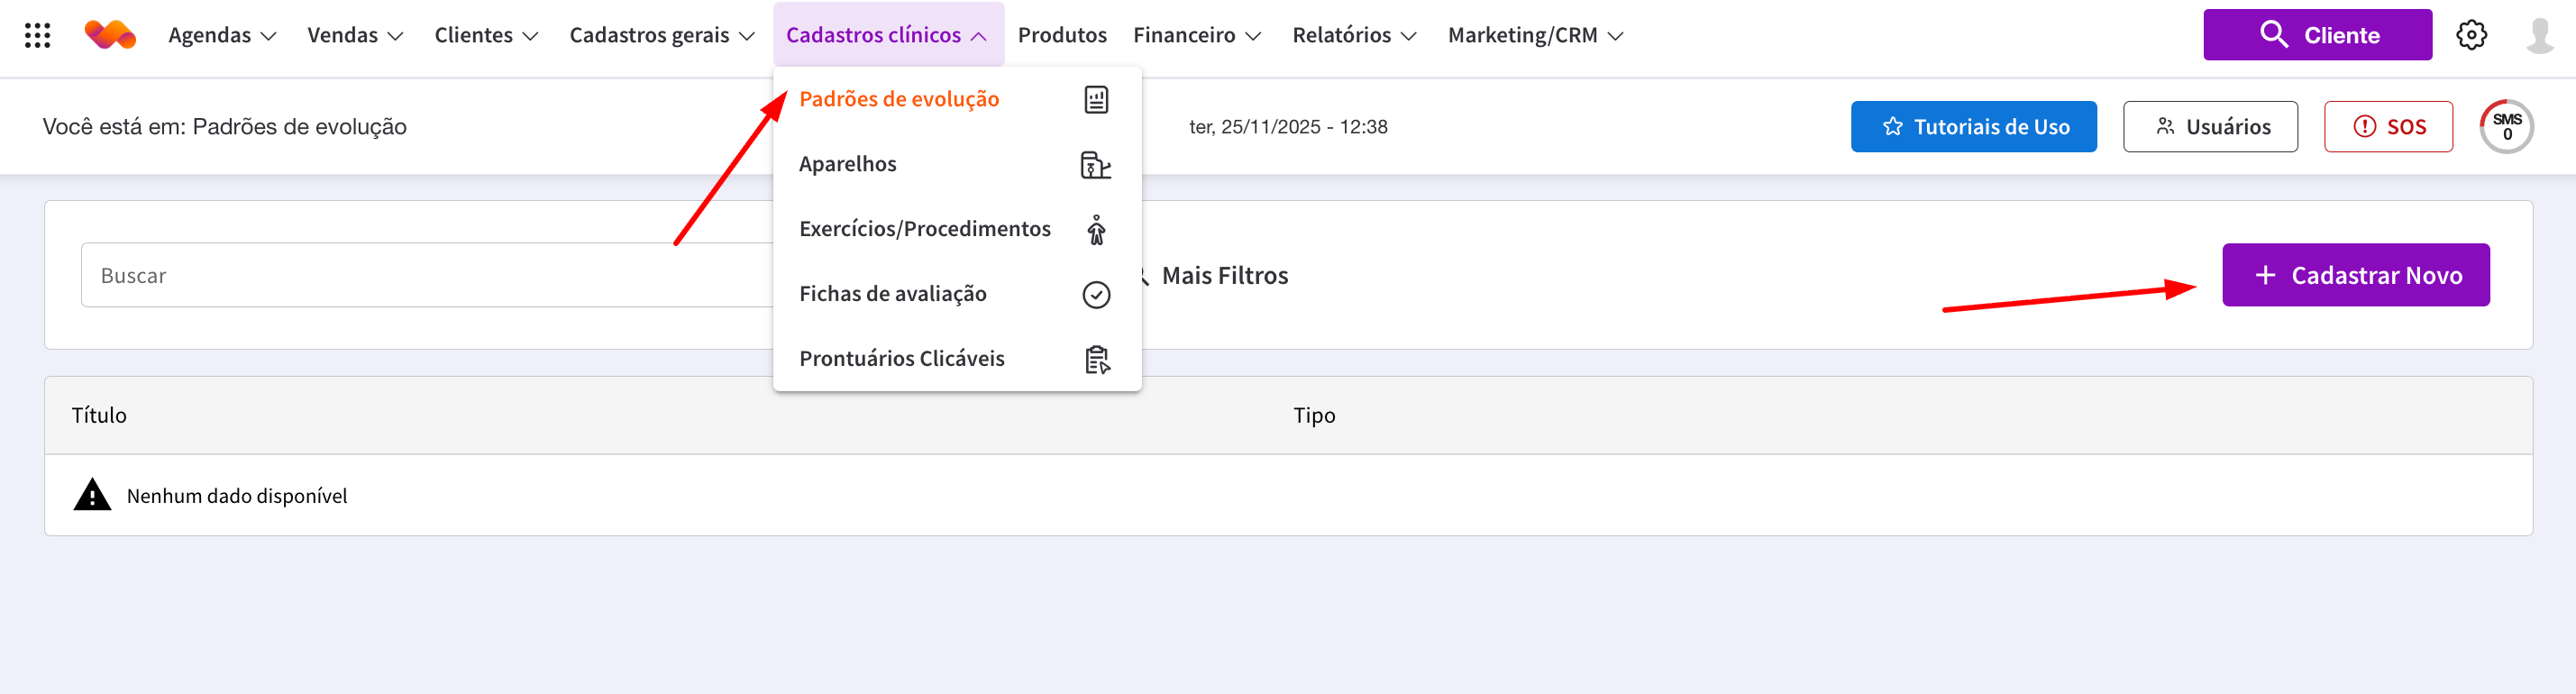Open the settings gear icon
Viewport: 2576px width, 694px height.
pyautogui.click(x=2471, y=35)
